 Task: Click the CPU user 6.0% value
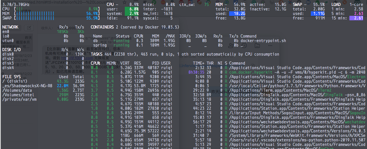pos(132,9)
